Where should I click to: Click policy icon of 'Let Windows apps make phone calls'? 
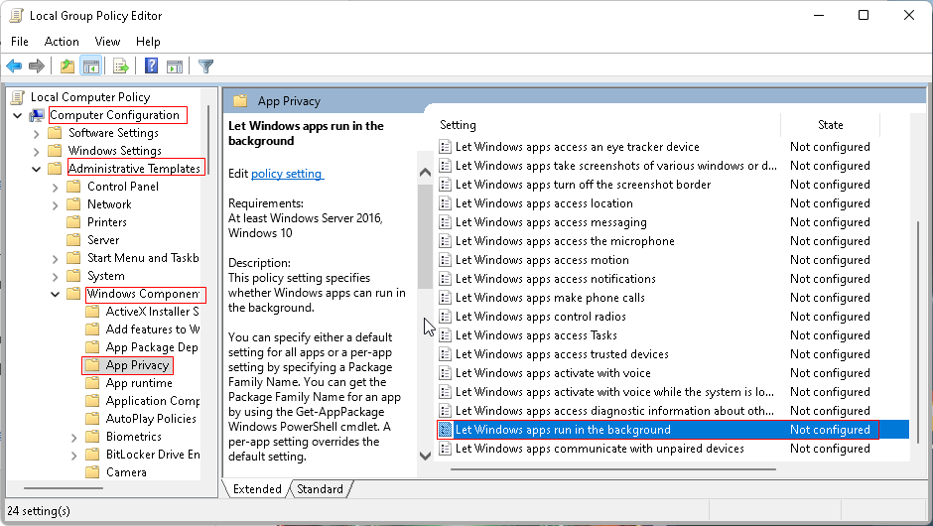pos(445,298)
